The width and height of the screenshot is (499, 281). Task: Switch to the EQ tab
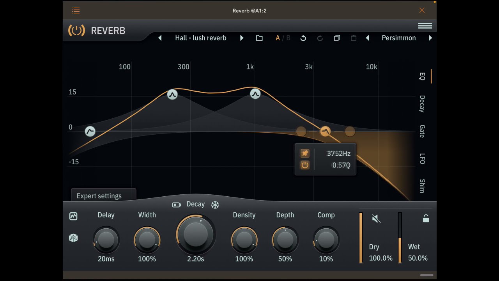pyautogui.click(x=422, y=76)
